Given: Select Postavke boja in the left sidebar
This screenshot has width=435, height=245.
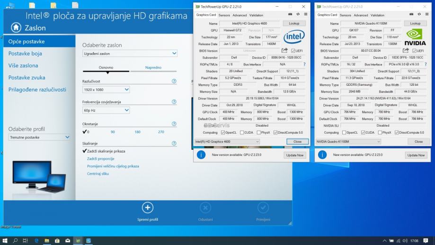Looking at the screenshot, I should click(x=25, y=54).
